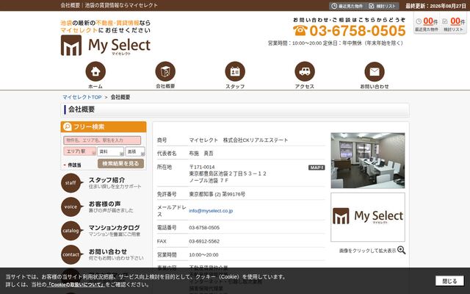
Task: Open the スタッフ ID card icon
Action: (x=235, y=71)
